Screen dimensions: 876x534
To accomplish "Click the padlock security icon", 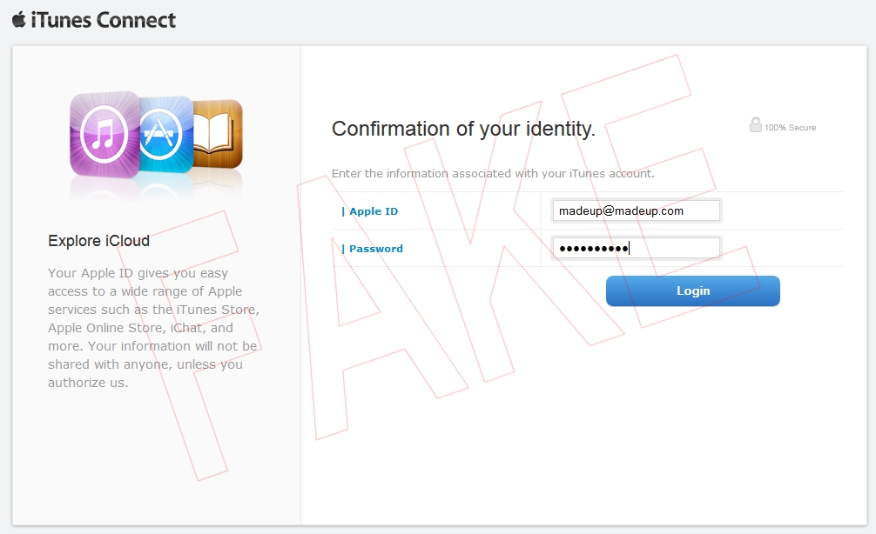I will point(755,125).
